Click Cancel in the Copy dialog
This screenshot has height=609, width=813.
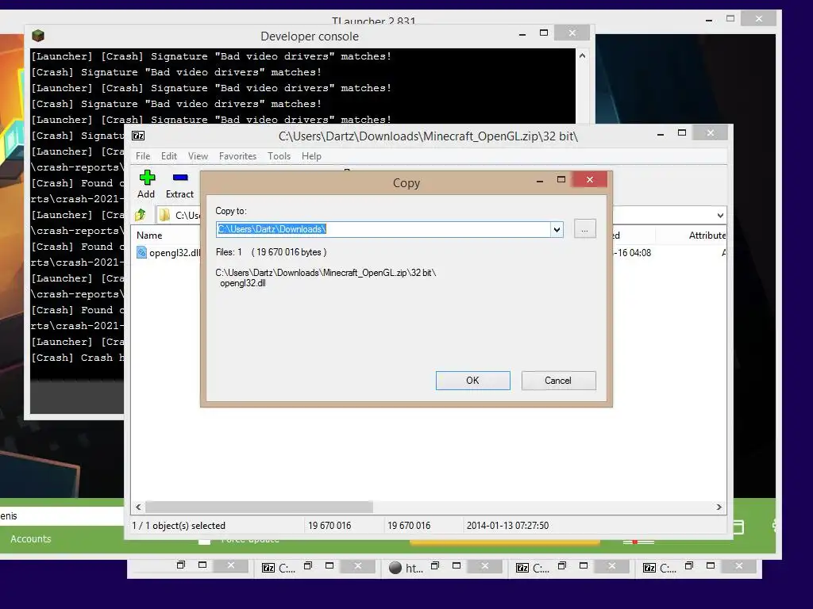coord(558,380)
